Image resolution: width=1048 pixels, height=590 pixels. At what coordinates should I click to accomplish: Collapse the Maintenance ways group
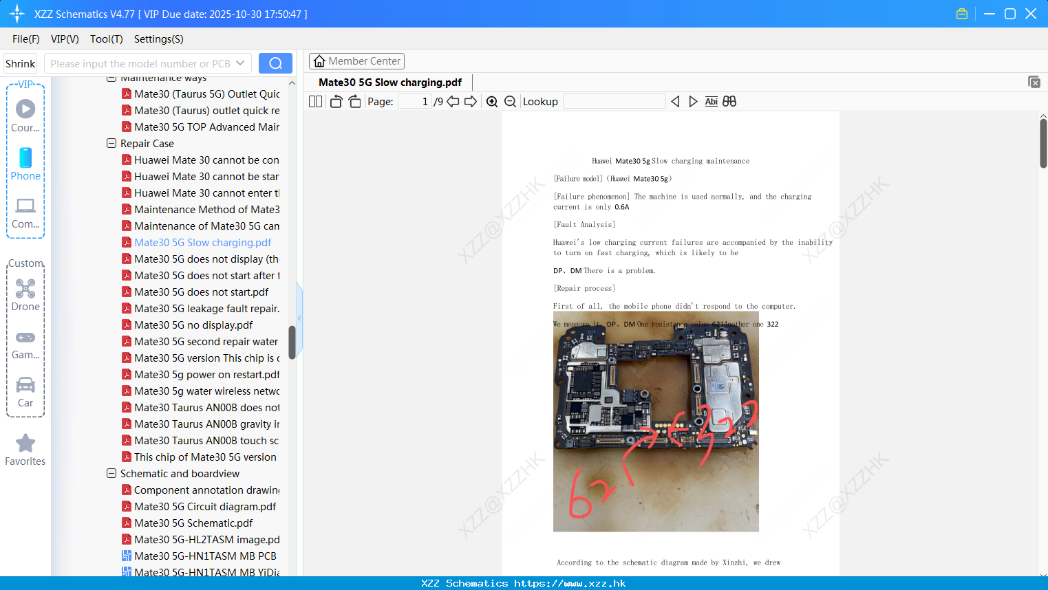[111, 78]
